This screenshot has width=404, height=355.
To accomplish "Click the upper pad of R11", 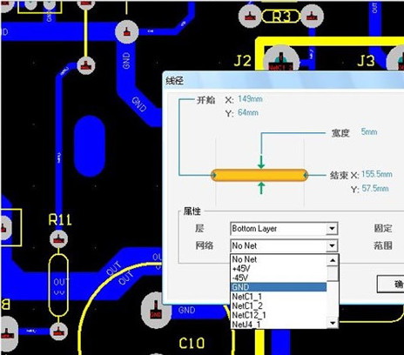I will [x=59, y=239].
